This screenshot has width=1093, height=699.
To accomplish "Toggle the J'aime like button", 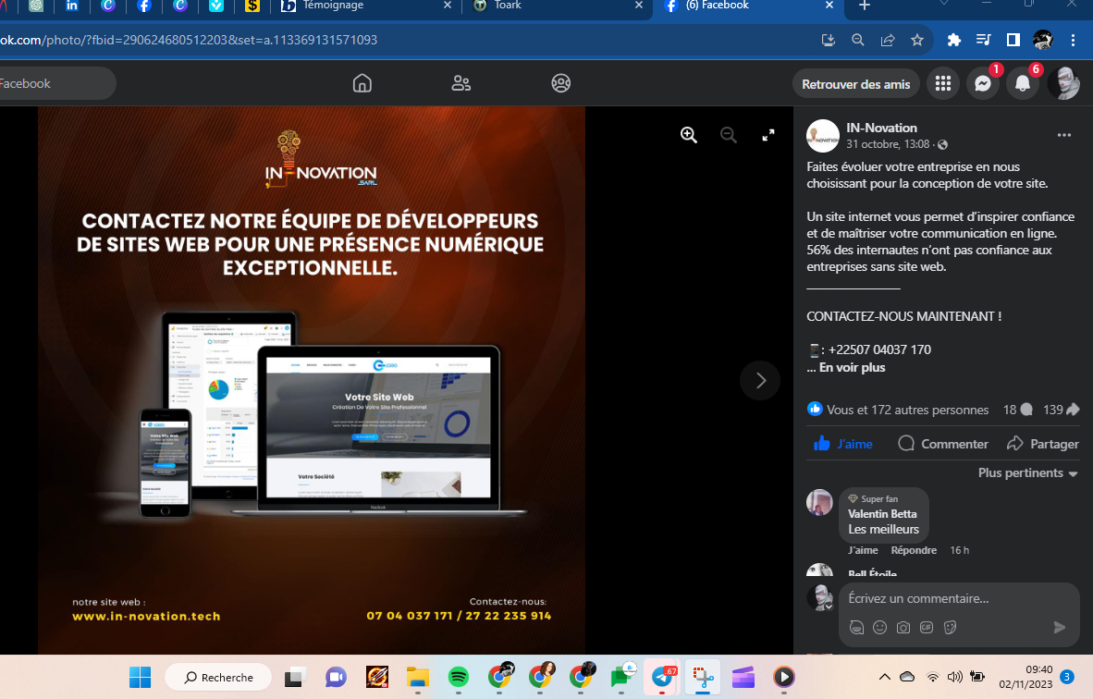I will tap(843, 444).
